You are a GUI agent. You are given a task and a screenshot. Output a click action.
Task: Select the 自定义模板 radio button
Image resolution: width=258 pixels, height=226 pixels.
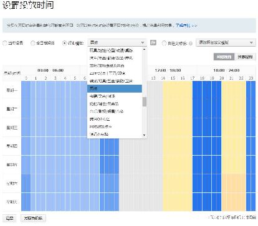click(164, 43)
